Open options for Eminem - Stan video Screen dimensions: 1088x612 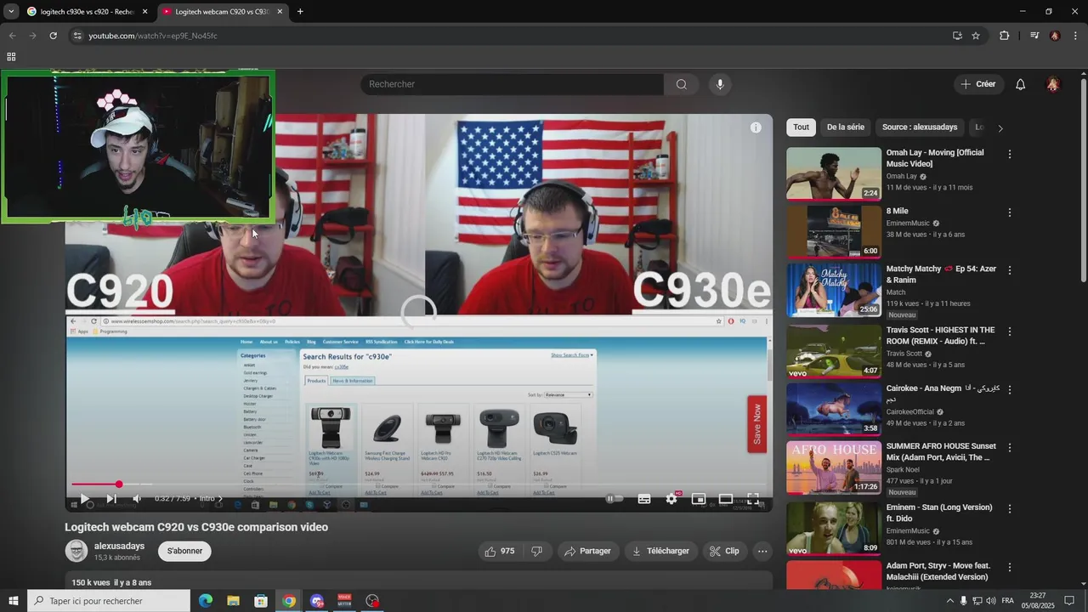pos(1010,508)
